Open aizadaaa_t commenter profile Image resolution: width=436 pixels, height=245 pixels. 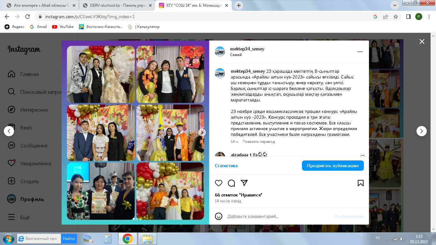click(241, 155)
